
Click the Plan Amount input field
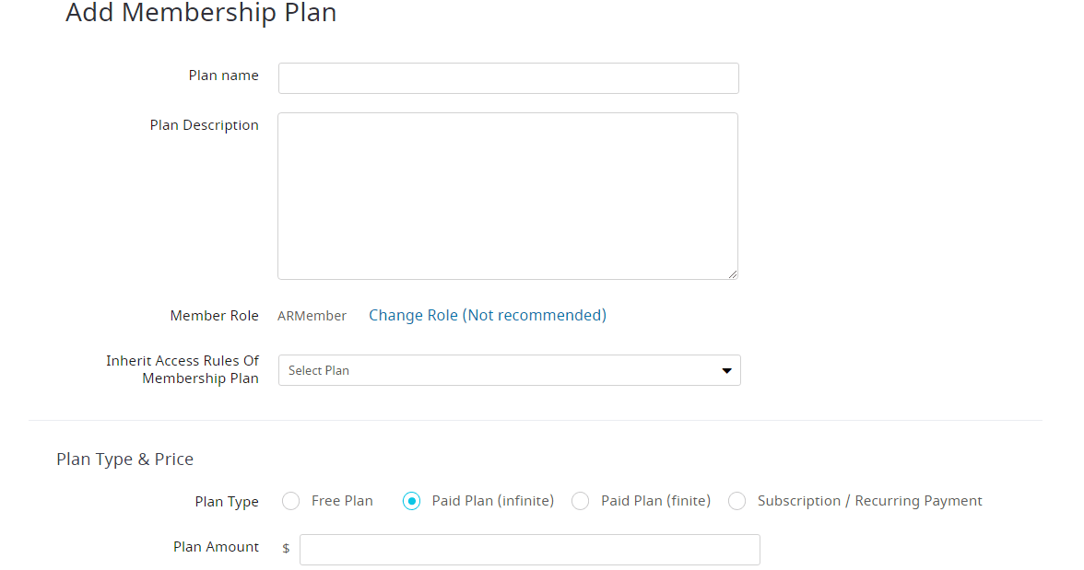coord(529,550)
